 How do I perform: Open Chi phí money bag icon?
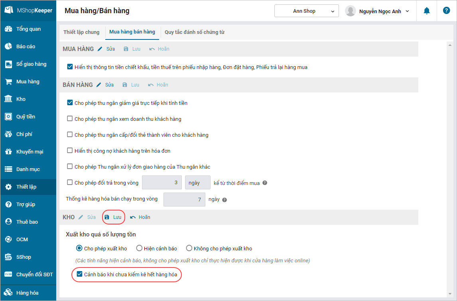8,134
